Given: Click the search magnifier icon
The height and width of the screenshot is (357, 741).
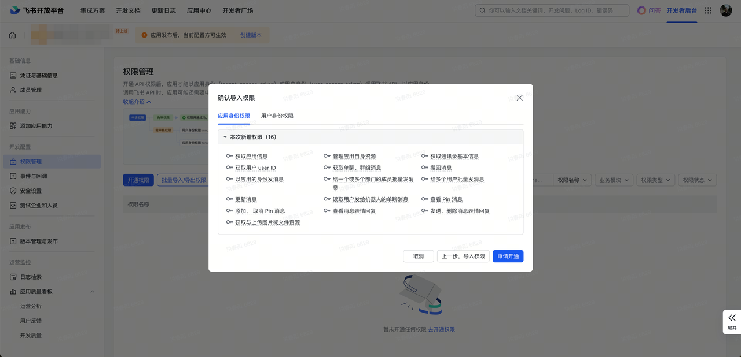Looking at the screenshot, I should 483,10.
